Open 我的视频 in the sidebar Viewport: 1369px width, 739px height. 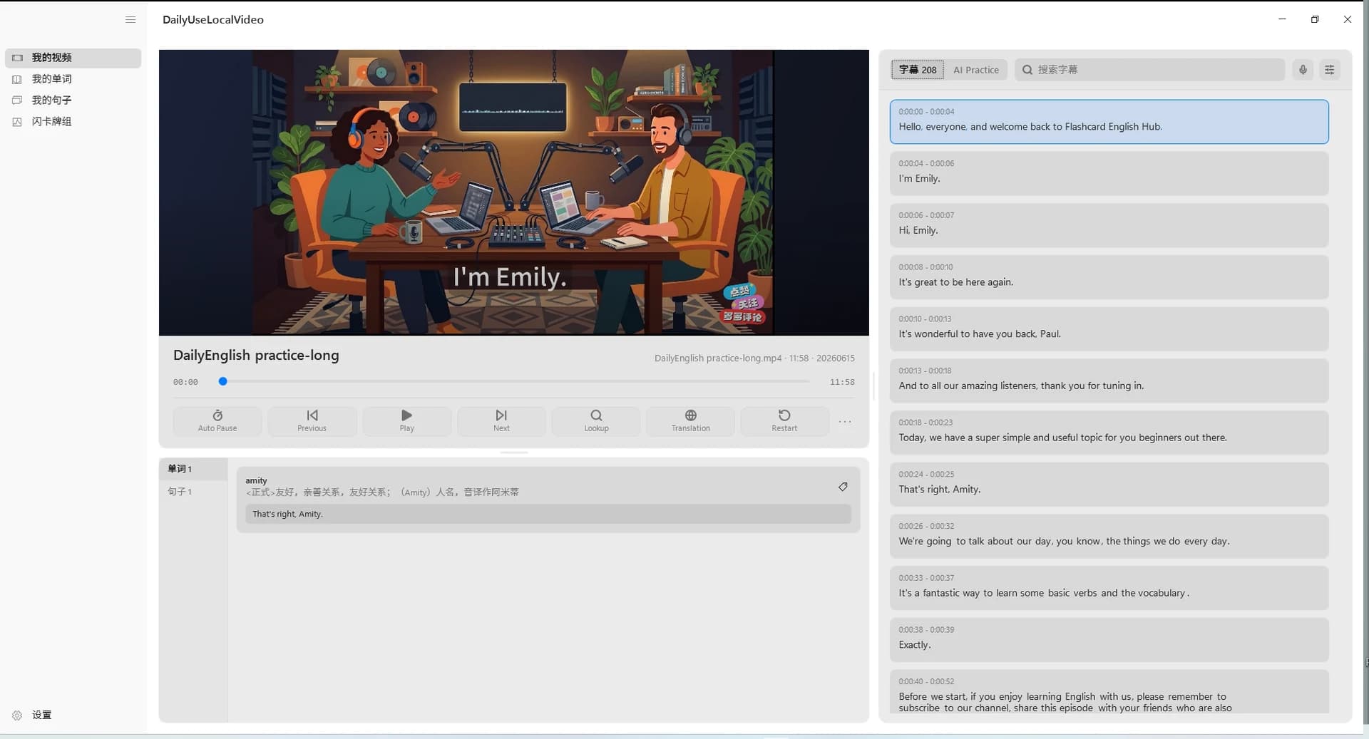pyautogui.click(x=73, y=58)
